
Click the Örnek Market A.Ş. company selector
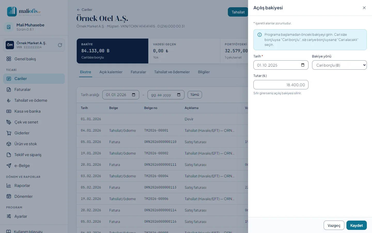point(34,45)
